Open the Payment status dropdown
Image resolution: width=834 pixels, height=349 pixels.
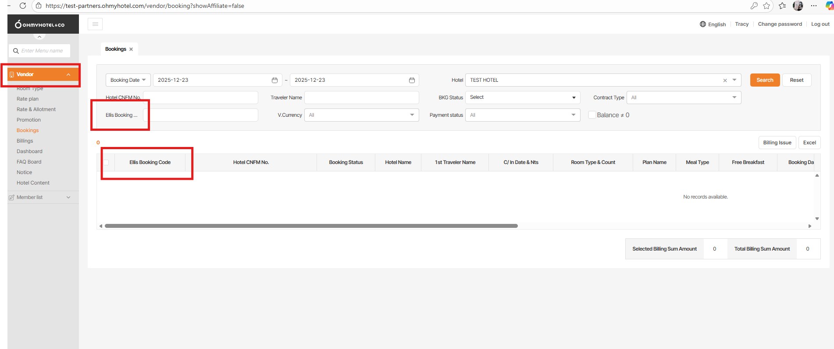coord(523,115)
